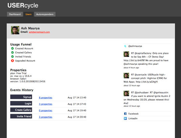Viewport: 181px width, 138px height.
Task: Open 8 properties link for Signup
Action: point(45,98)
